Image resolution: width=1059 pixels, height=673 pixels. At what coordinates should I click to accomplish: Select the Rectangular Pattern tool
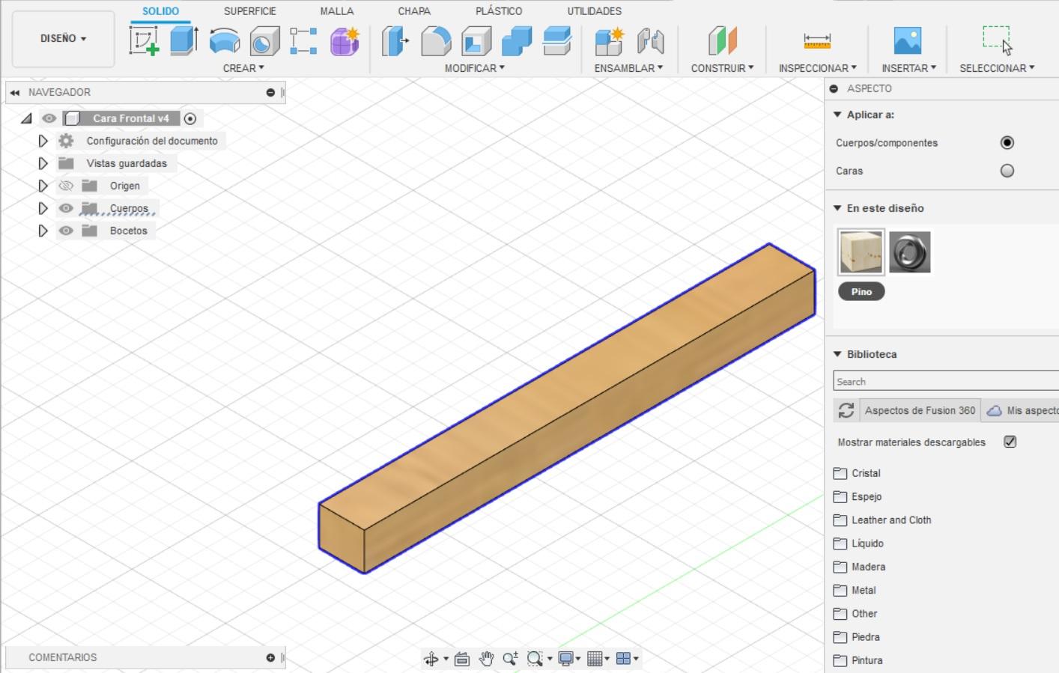[x=303, y=40]
